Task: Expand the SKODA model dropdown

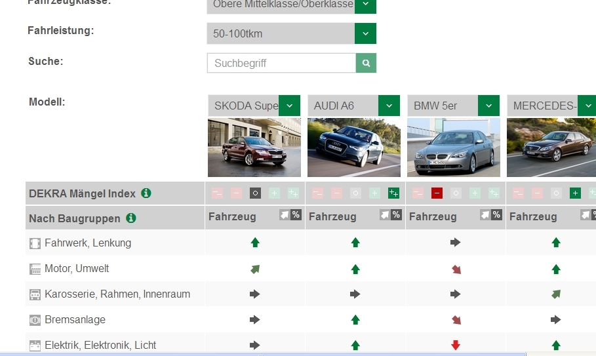Action: [289, 106]
